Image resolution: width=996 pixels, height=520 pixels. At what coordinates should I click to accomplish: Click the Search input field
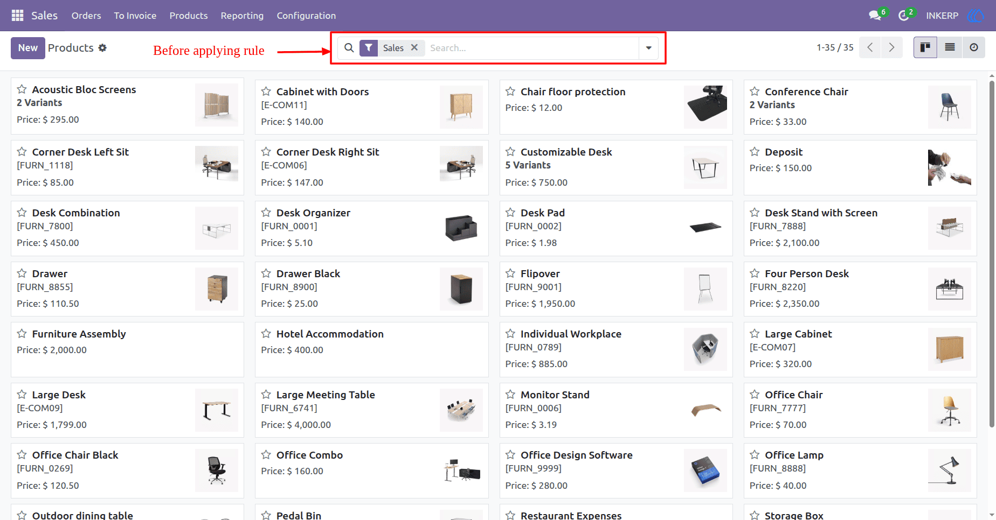[532, 48]
